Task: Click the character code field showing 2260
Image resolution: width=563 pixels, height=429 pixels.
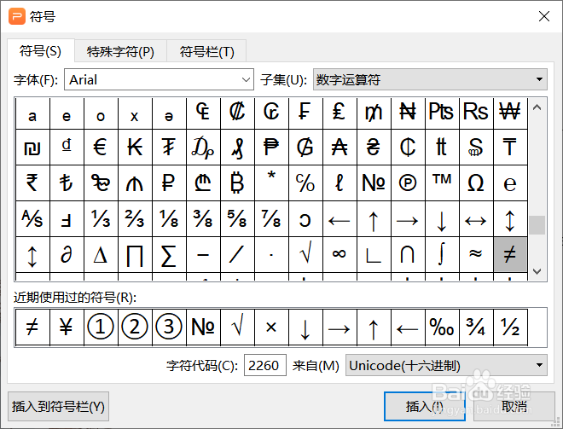Action: 265,366
